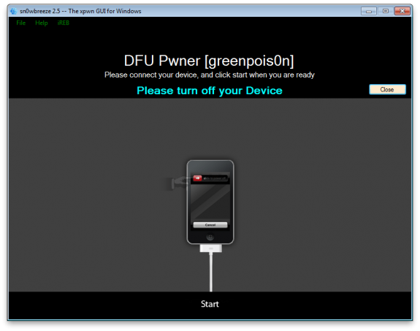Click the Cancel button shown on iPod screen
Viewport: 420px width, 331px height.
(x=210, y=225)
